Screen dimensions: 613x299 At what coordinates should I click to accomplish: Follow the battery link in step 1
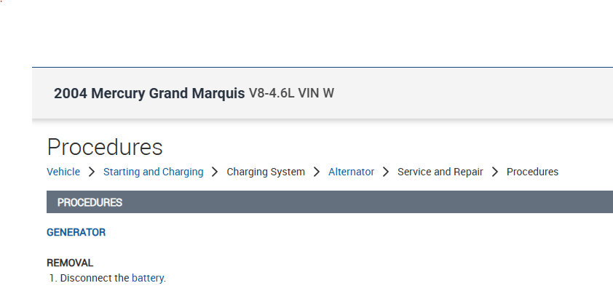pyautogui.click(x=148, y=278)
